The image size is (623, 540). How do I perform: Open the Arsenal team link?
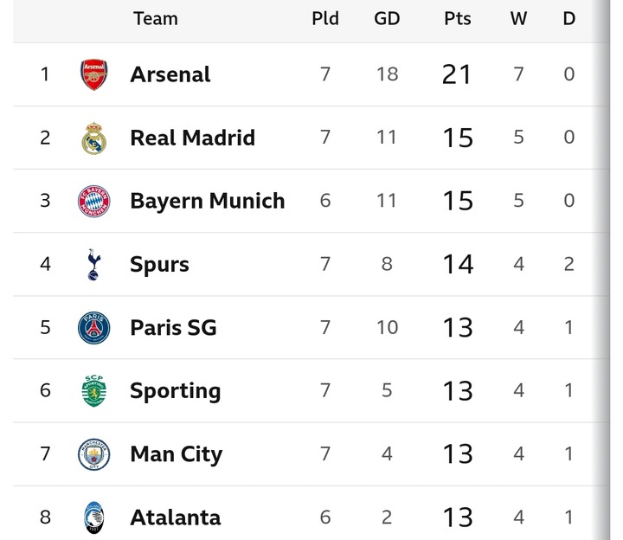click(170, 74)
